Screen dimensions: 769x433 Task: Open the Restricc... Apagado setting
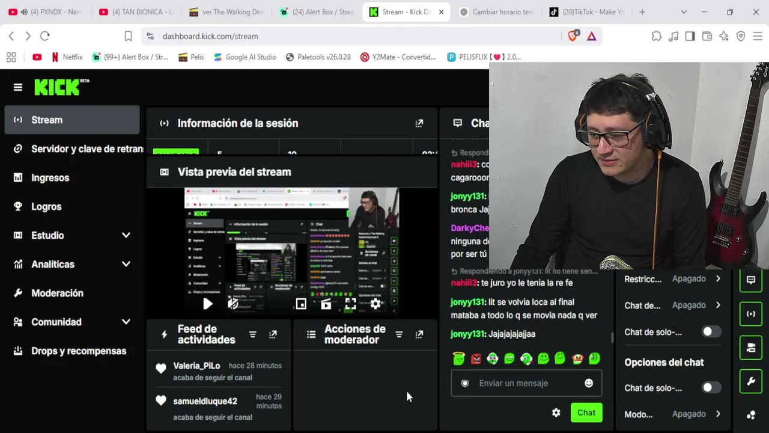tap(673, 279)
